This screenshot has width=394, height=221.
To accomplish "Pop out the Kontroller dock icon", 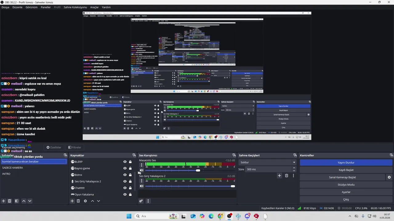I will point(391,155).
